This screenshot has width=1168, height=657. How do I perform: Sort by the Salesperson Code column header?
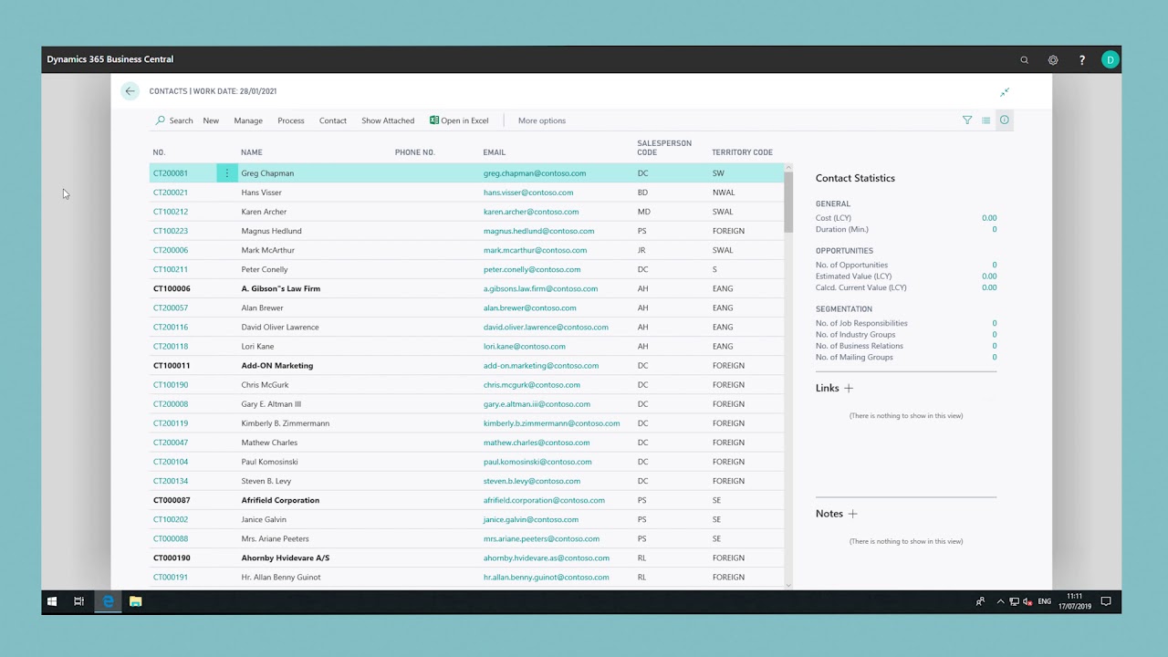coord(664,148)
